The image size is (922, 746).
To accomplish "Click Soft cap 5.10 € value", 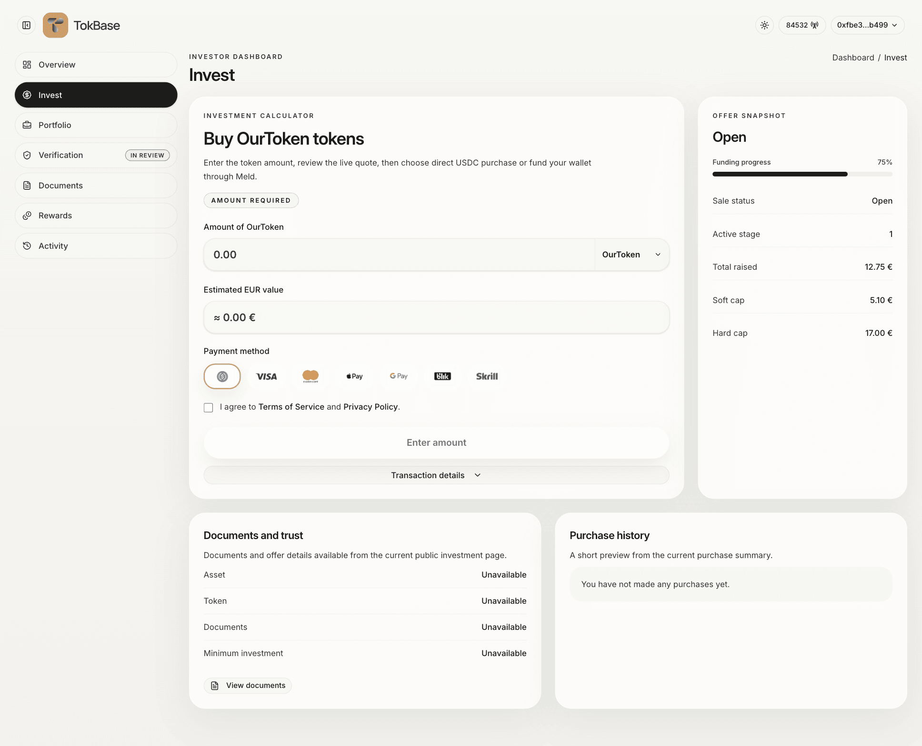I will click(x=881, y=300).
